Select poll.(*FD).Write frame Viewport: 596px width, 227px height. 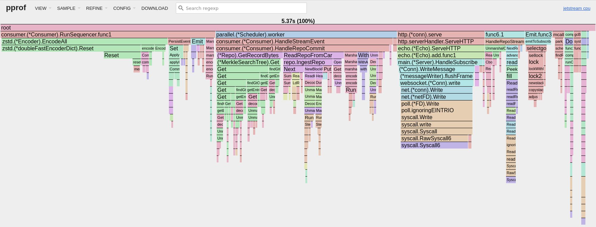point(437,104)
